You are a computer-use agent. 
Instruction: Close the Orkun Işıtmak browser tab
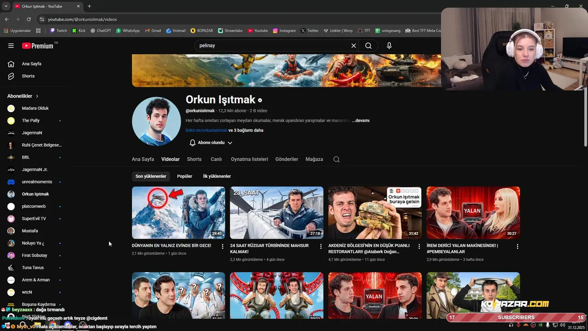(x=78, y=6)
